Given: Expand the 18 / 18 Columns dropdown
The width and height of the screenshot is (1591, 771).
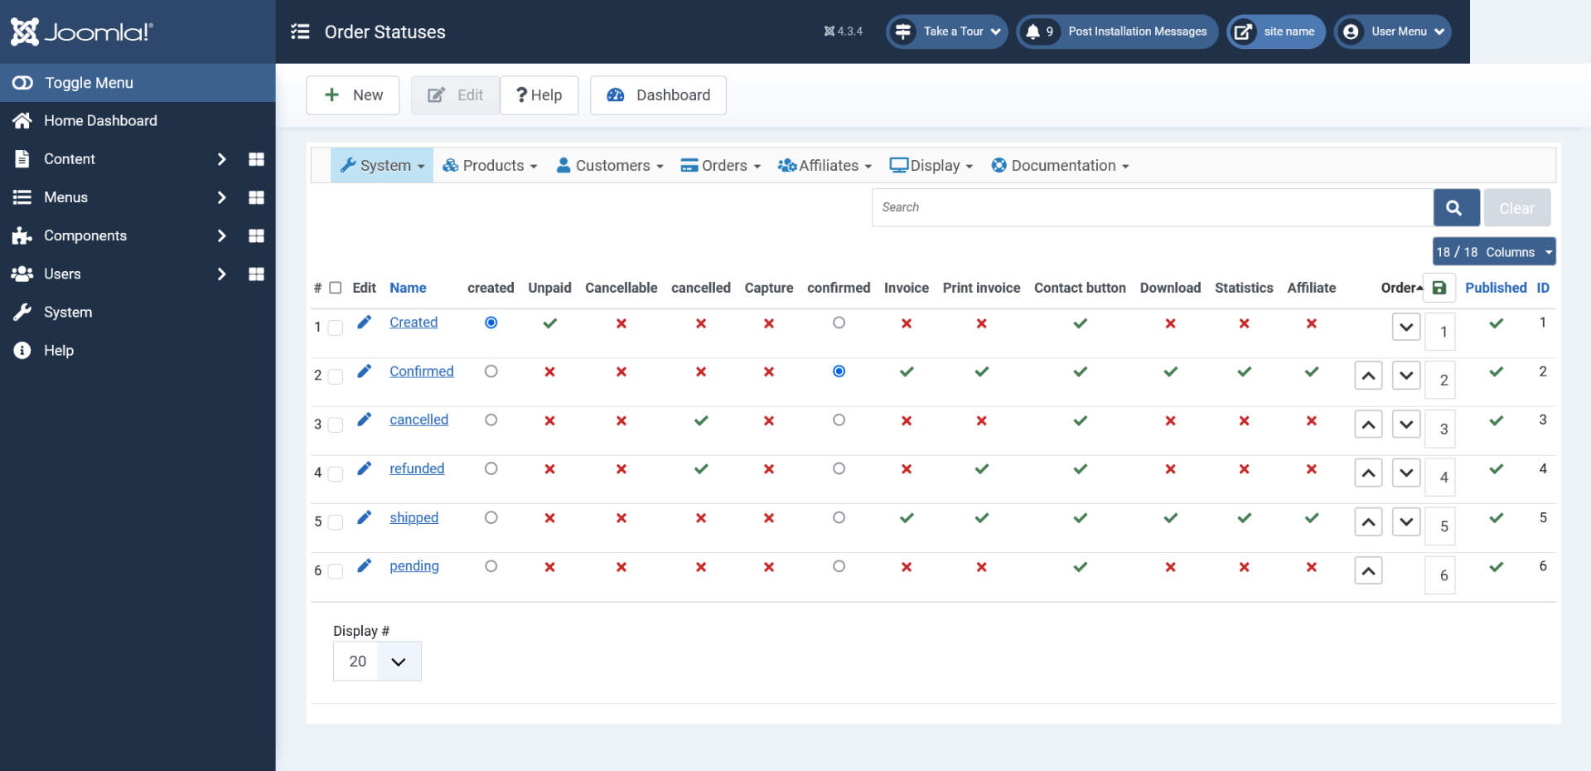Looking at the screenshot, I should point(1493,252).
